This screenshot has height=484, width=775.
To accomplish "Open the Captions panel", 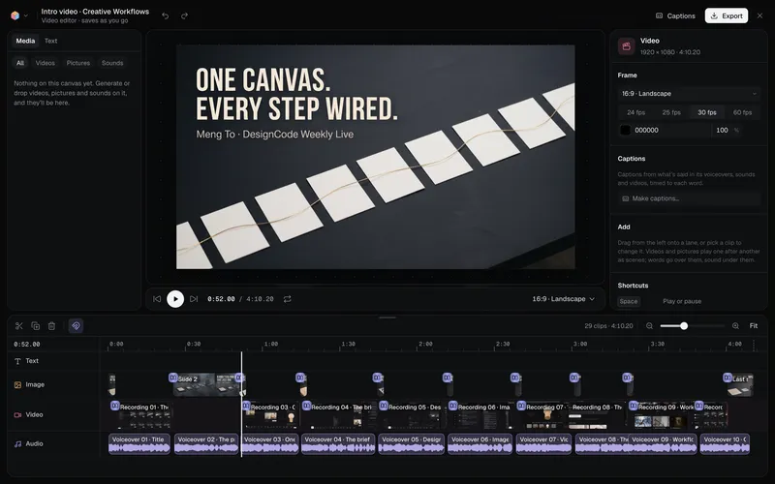I will [x=675, y=15].
